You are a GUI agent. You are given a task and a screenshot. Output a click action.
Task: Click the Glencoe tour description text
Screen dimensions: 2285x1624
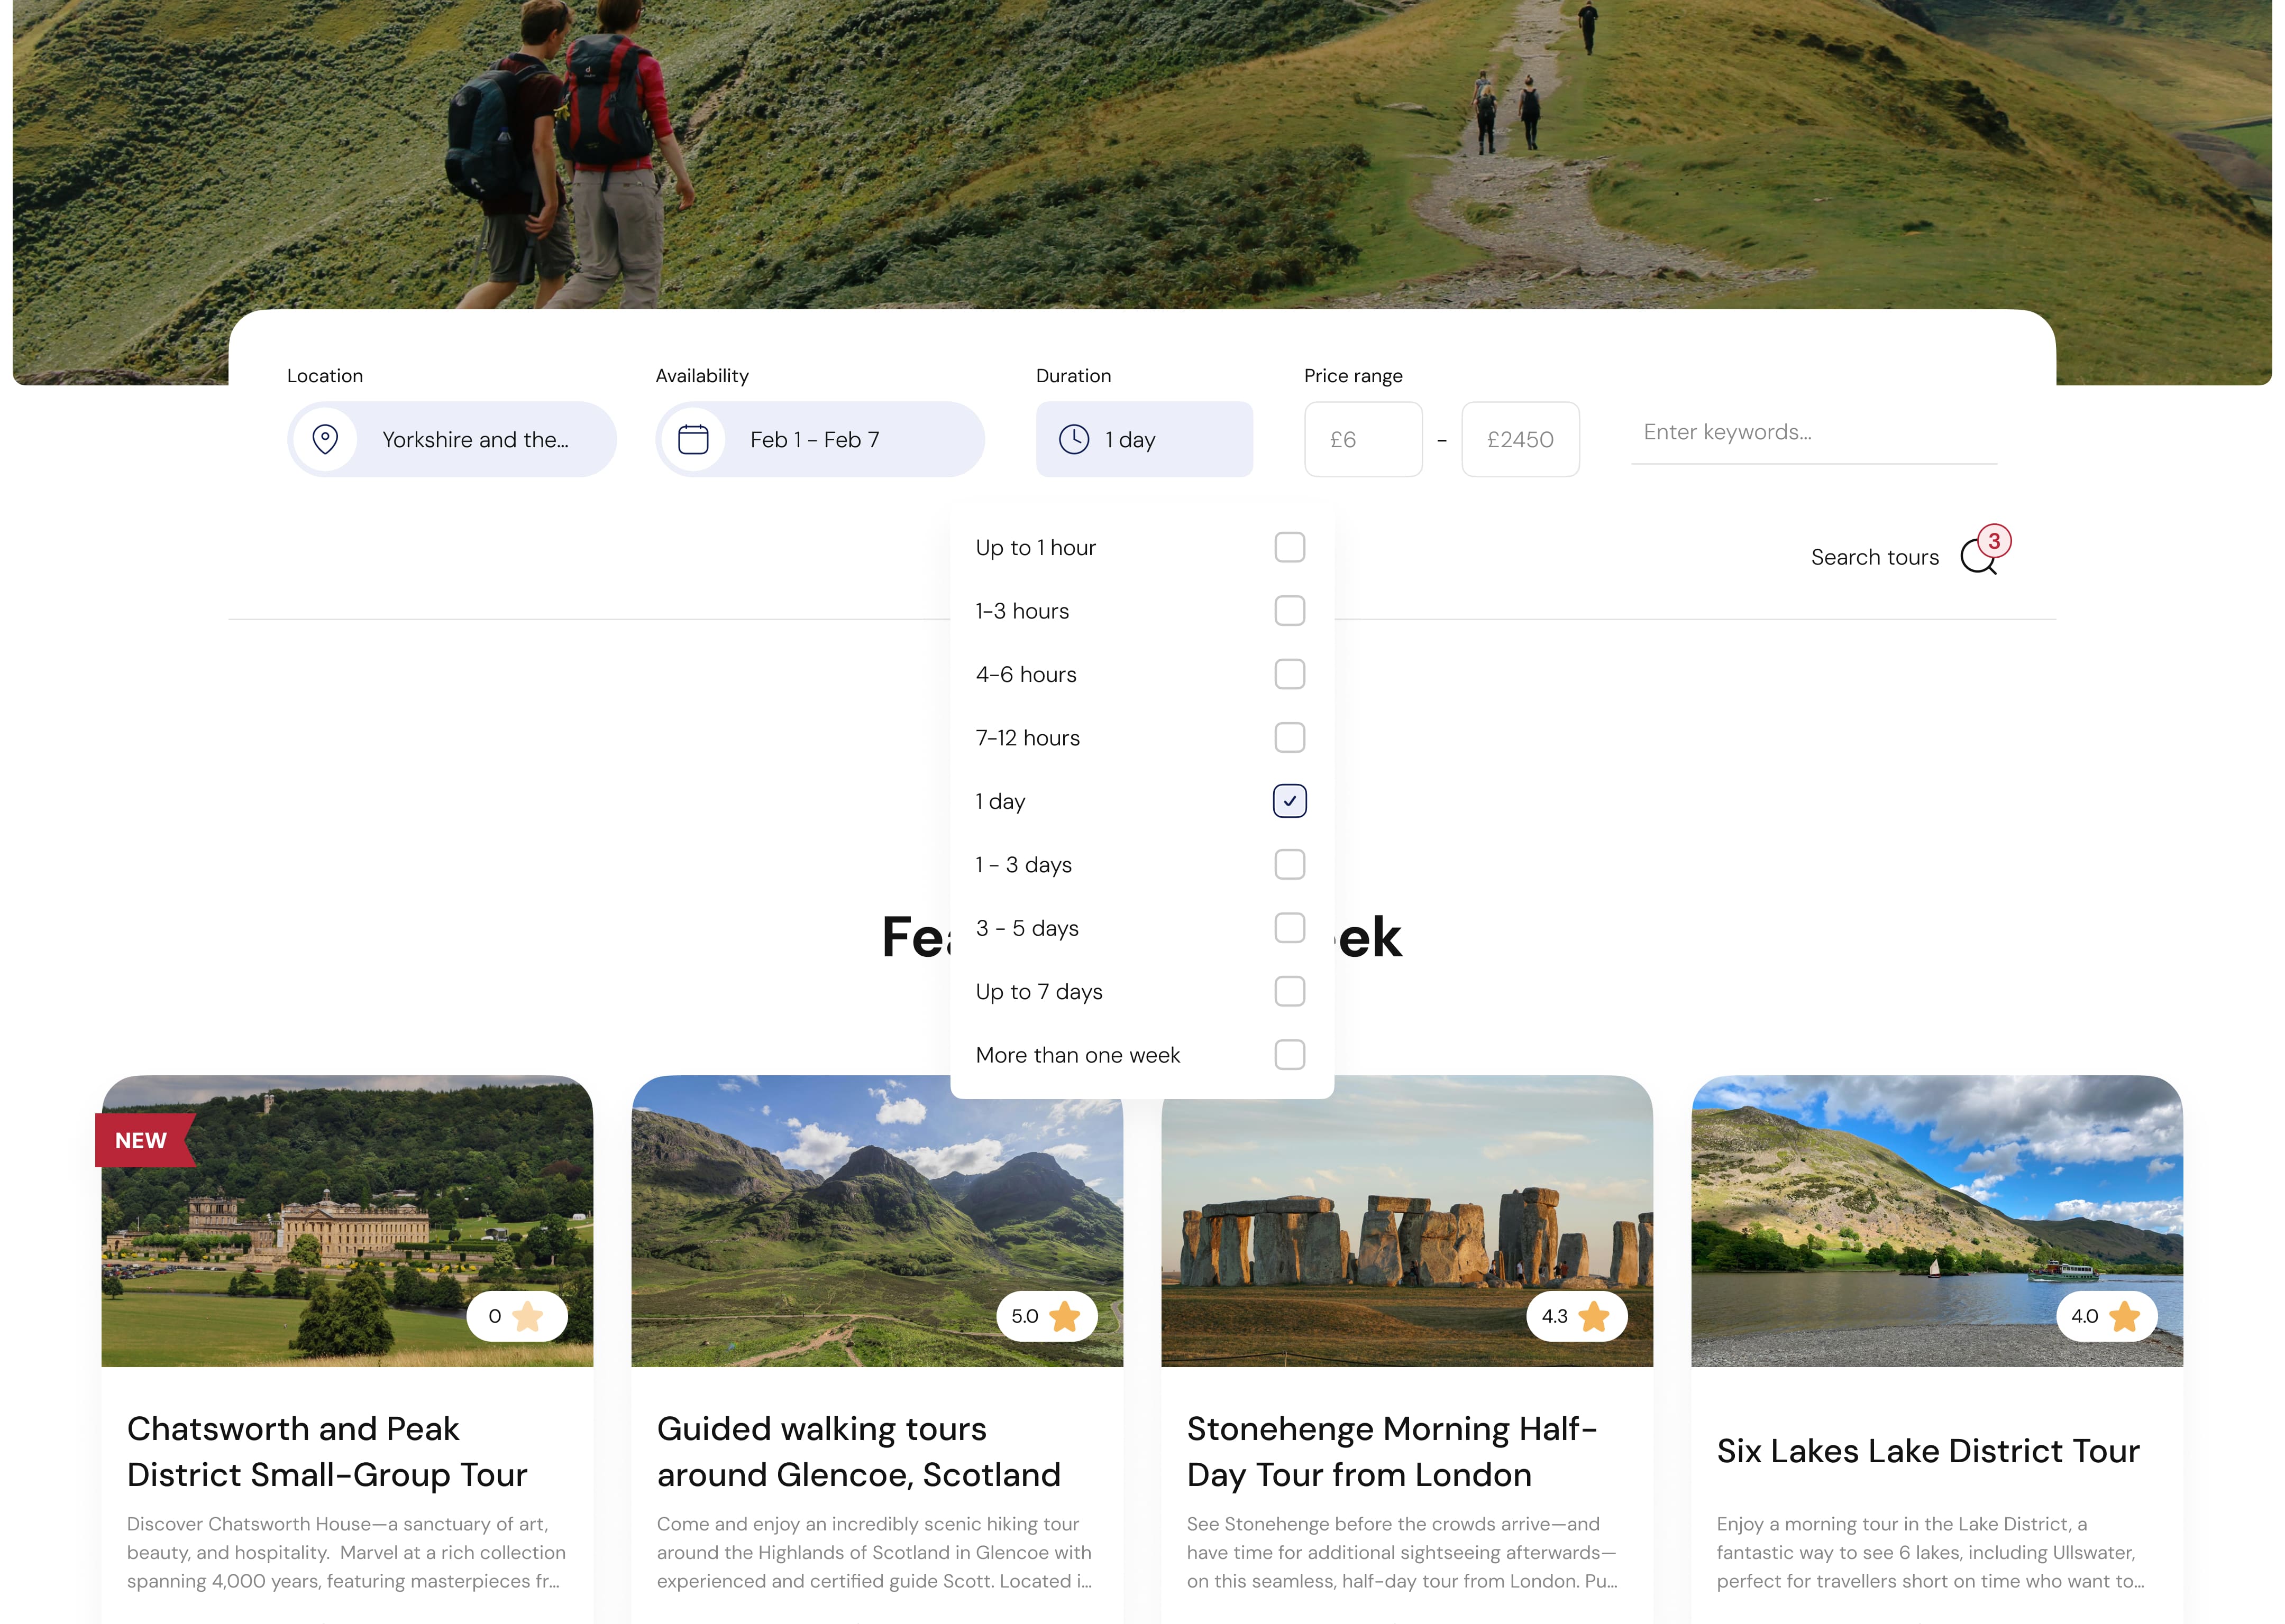coord(874,1552)
